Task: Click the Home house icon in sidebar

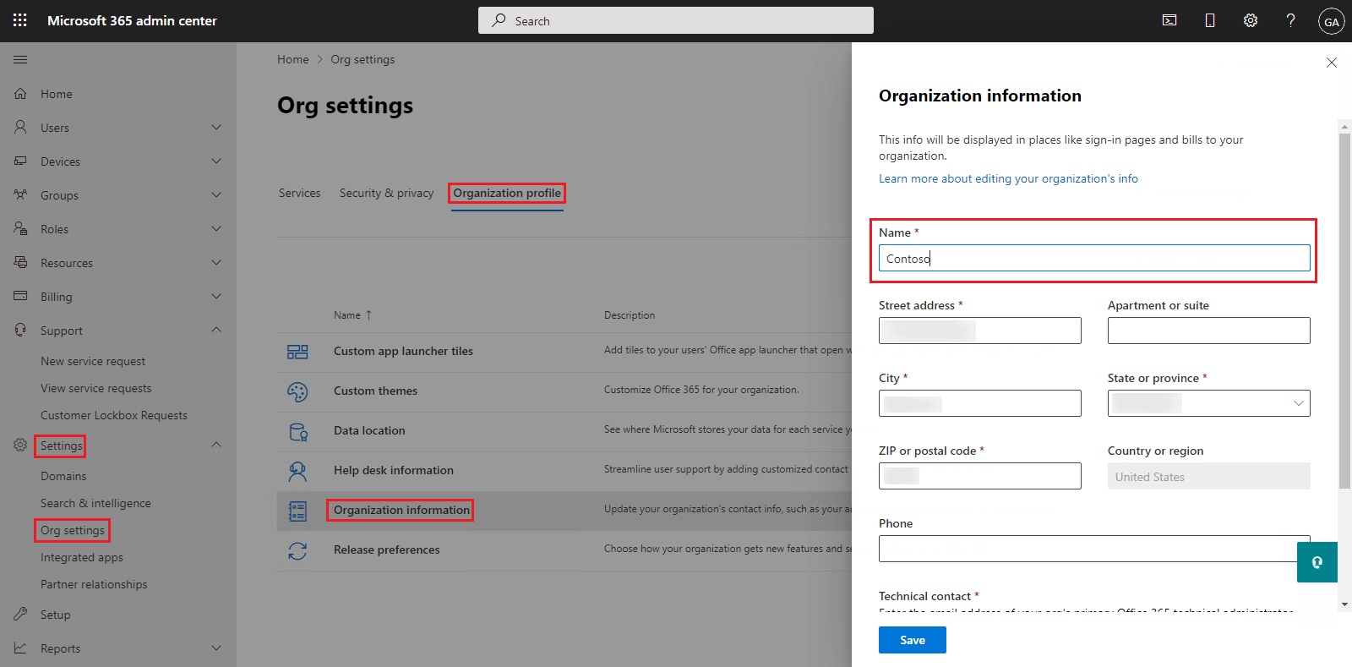Action: click(x=20, y=94)
